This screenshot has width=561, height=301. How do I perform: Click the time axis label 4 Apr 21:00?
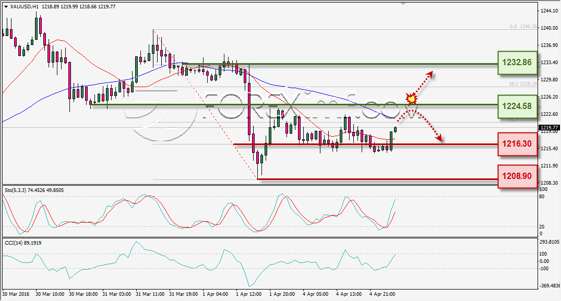click(383, 294)
